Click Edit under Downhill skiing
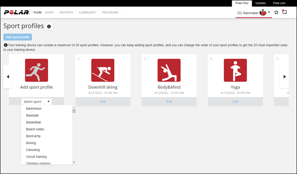297x174 pixels. pyautogui.click(x=103, y=102)
